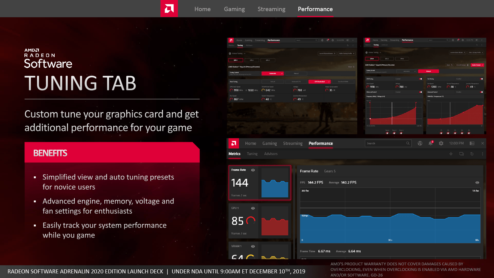This screenshot has width=494, height=278.
Task: Select Streaming in the slide header navigation
Action: pyautogui.click(x=271, y=9)
